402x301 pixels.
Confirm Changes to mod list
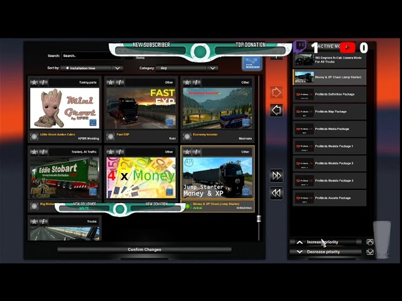(x=144, y=250)
